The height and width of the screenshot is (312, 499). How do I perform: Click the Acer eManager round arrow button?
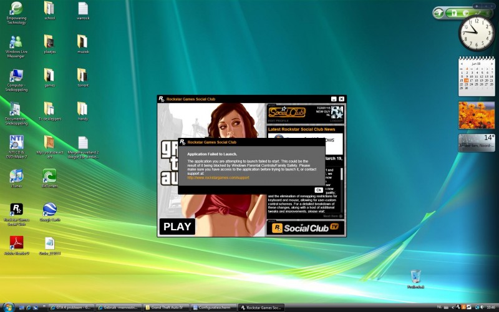pyautogui.click(x=438, y=13)
